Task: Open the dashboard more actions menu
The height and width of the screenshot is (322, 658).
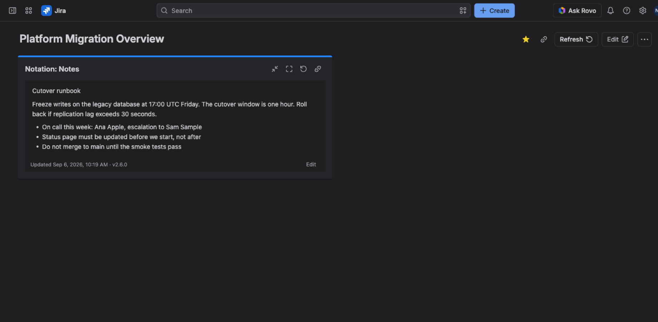Action: [x=644, y=39]
